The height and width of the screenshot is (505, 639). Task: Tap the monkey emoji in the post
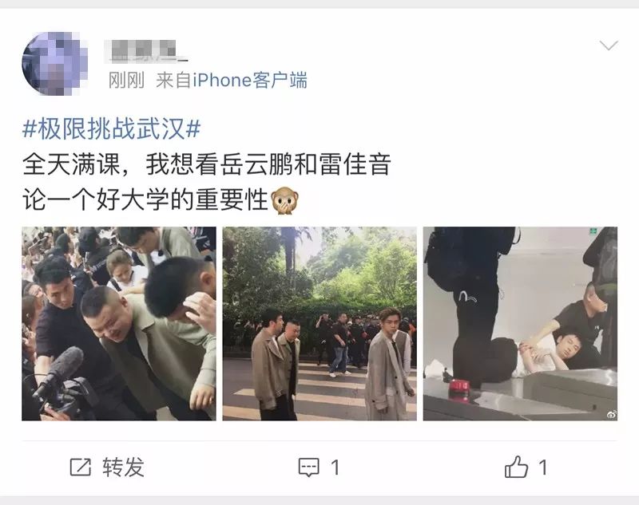click(285, 200)
